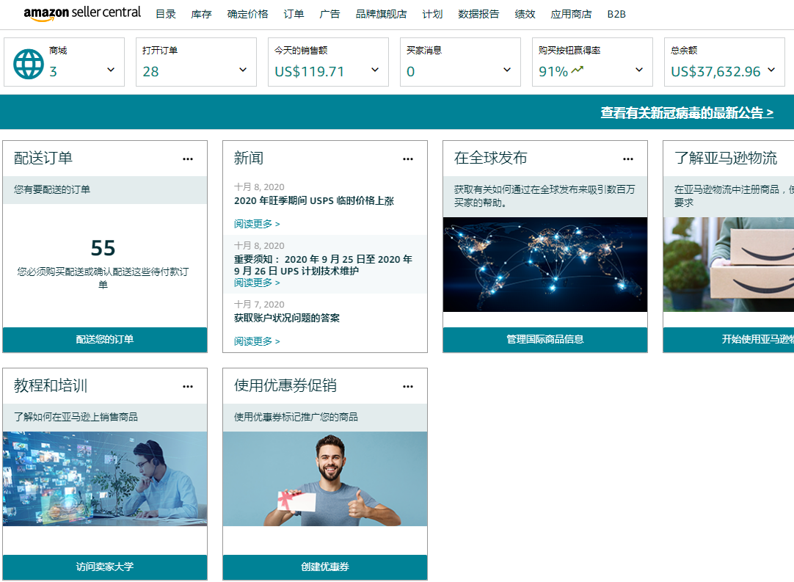Open the UPS 计划技术维护 important notice headline

323,265
